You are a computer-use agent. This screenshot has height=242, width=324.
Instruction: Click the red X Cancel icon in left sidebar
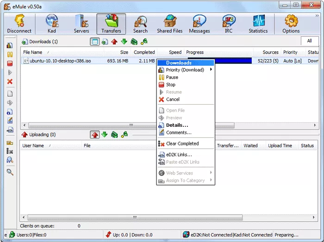[x=10, y=81]
